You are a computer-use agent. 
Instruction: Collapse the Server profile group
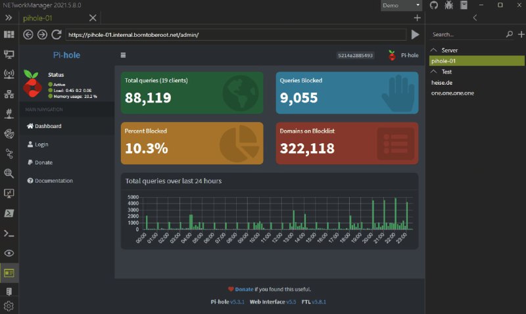click(434, 50)
